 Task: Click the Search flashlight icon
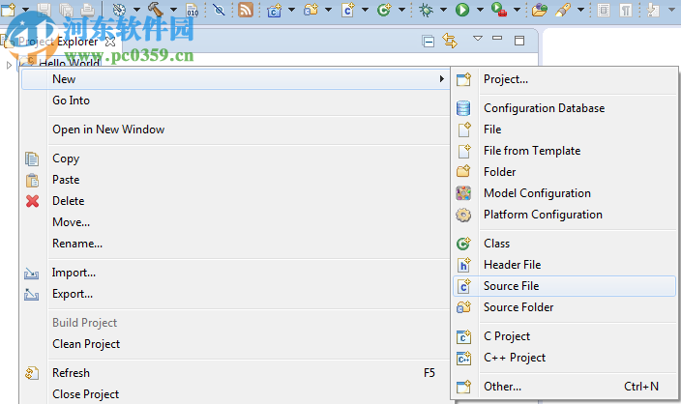pyautogui.click(x=563, y=9)
